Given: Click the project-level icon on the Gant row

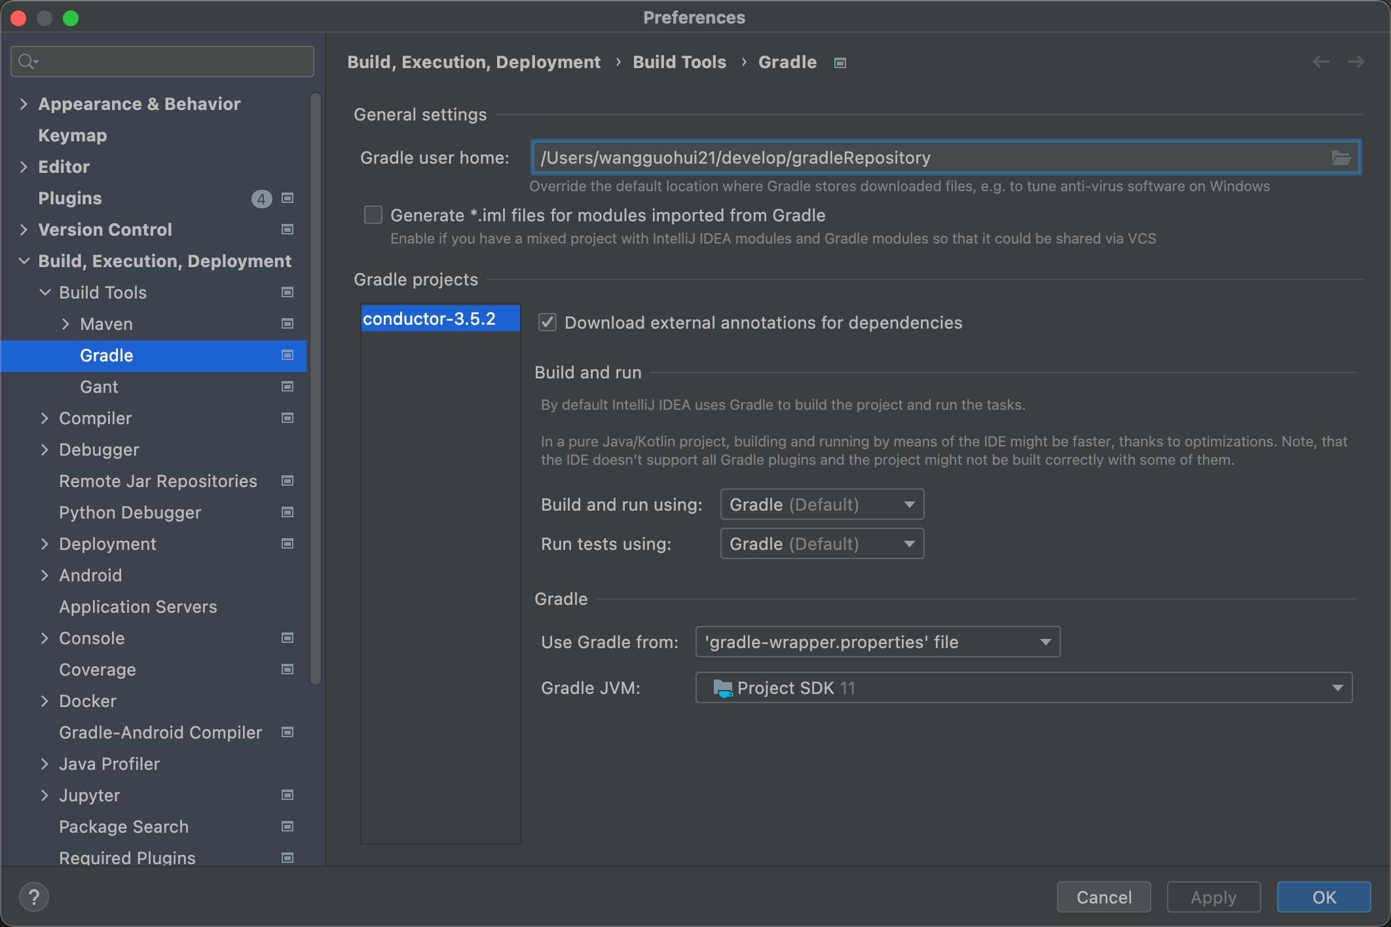Looking at the screenshot, I should point(287,386).
